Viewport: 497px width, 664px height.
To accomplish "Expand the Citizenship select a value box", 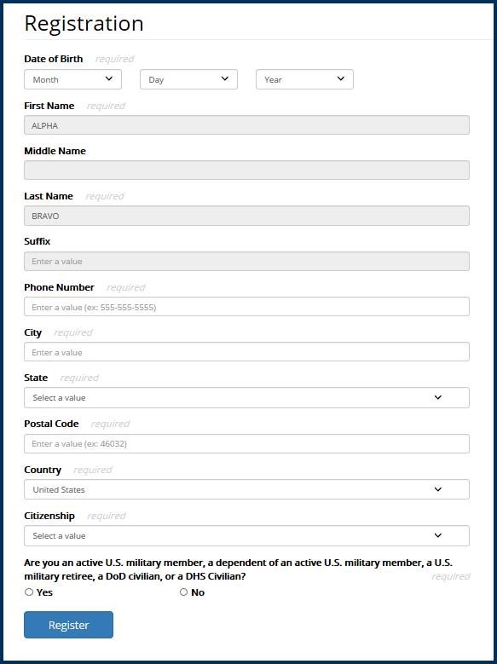I will tap(246, 535).
